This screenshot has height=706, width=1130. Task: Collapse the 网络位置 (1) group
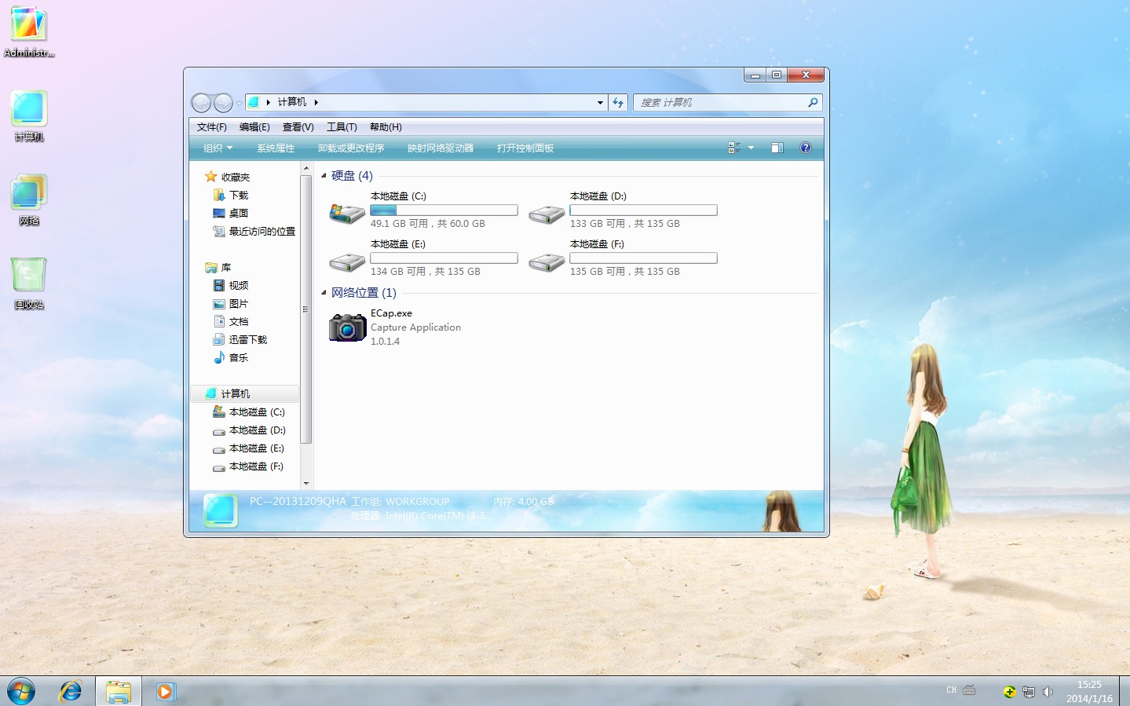tap(324, 293)
